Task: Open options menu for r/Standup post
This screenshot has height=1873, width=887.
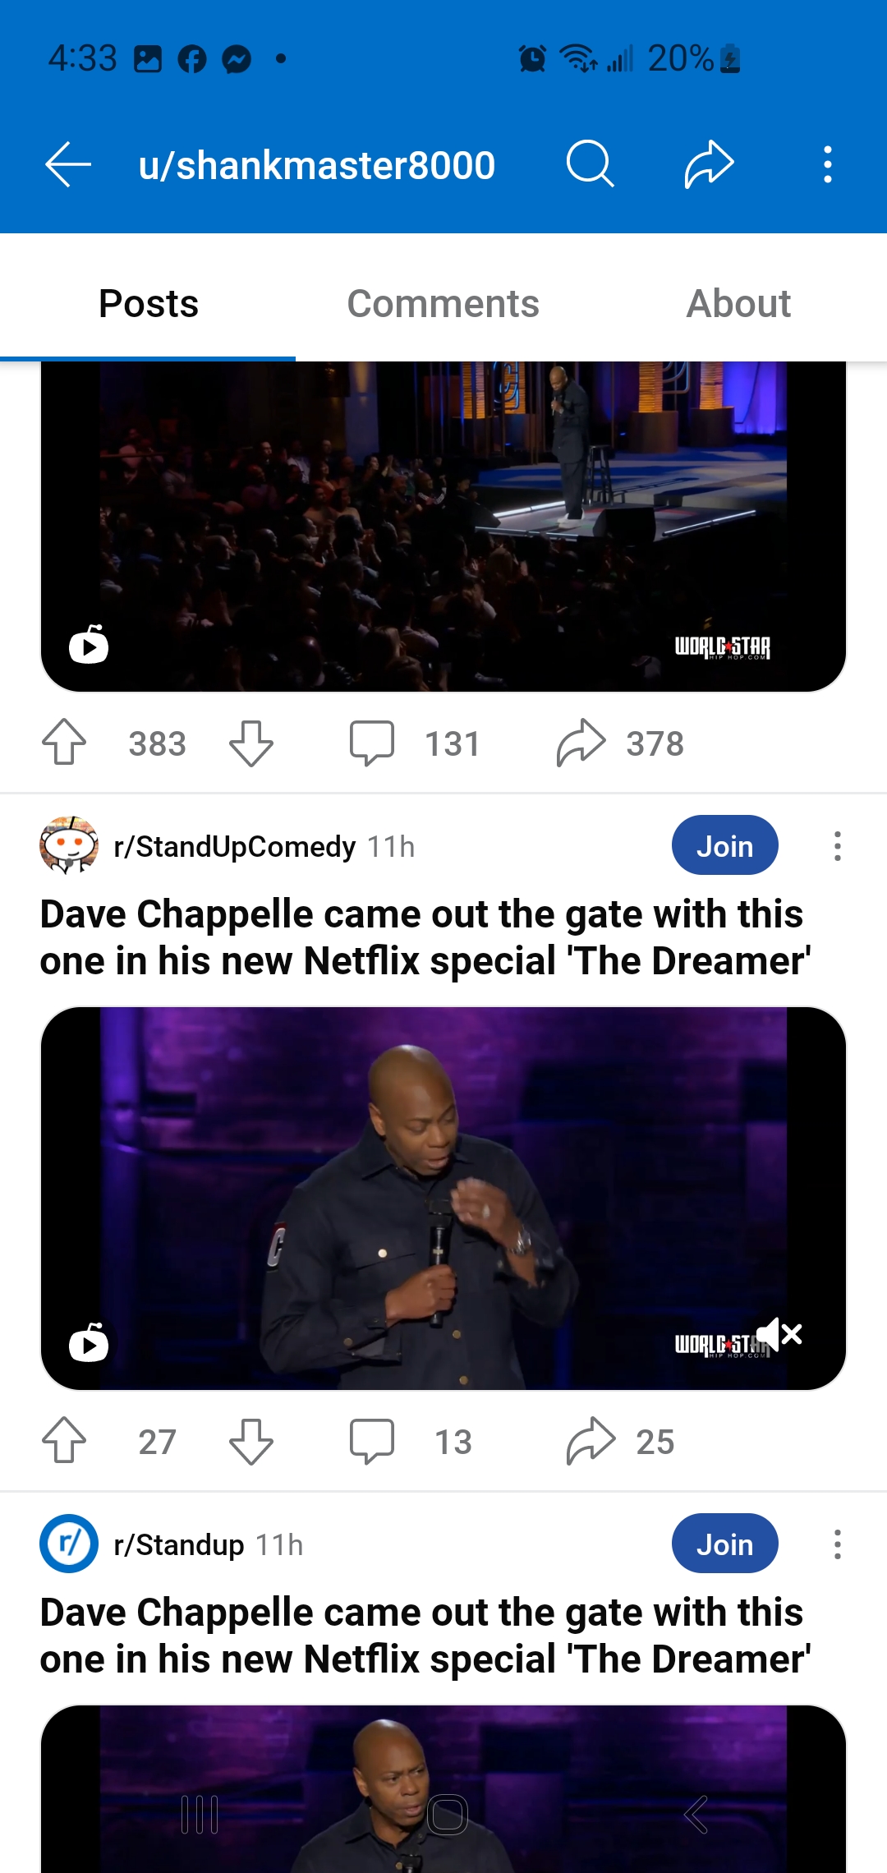Action: coord(838,1544)
